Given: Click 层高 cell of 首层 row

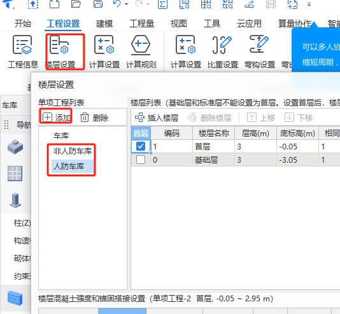Looking at the screenshot, I should pyautogui.click(x=255, y=146).
